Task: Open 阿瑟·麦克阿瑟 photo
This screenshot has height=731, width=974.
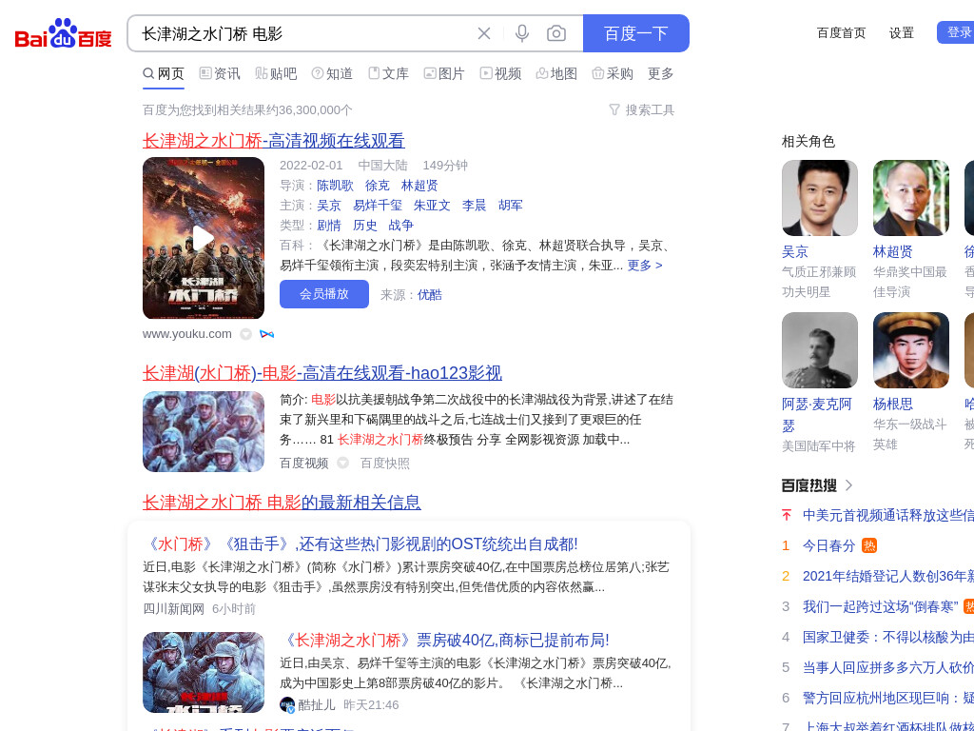Action: point(819,350)
